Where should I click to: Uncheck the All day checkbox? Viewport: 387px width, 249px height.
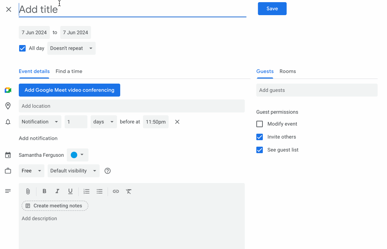coord(22,48)
